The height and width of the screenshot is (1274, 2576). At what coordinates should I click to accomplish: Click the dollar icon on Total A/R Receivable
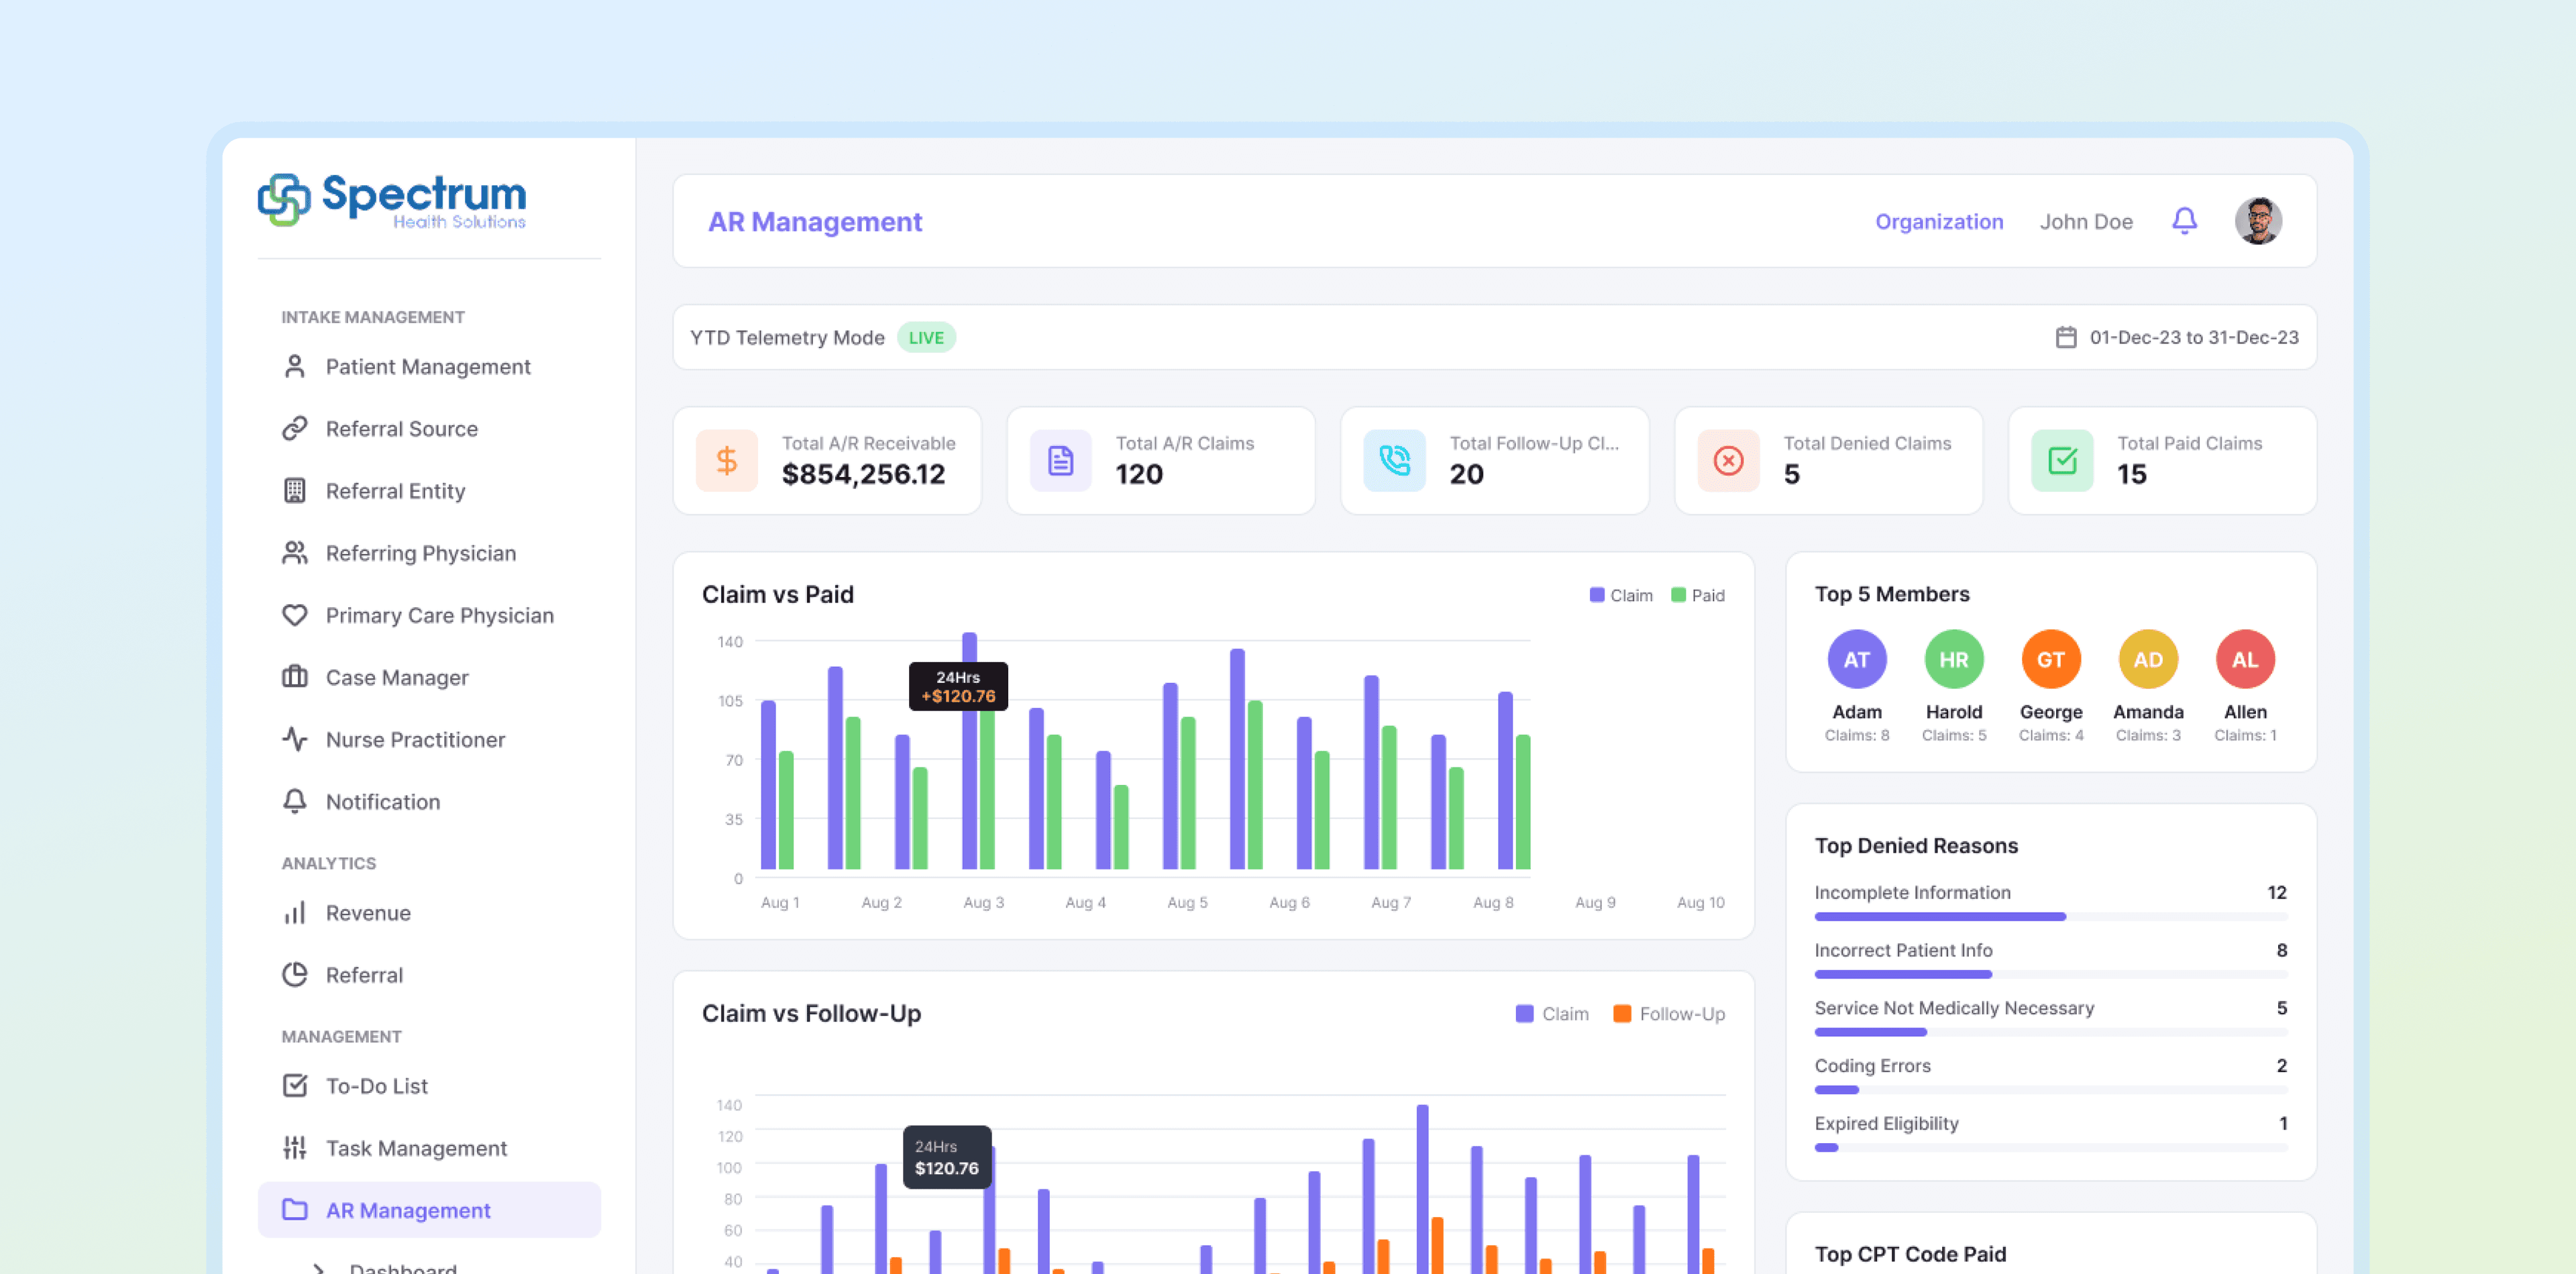pyautogui.click(x=727, y=461)
